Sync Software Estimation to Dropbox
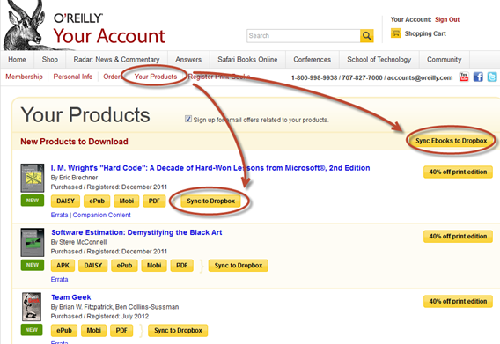 point(239,265)
